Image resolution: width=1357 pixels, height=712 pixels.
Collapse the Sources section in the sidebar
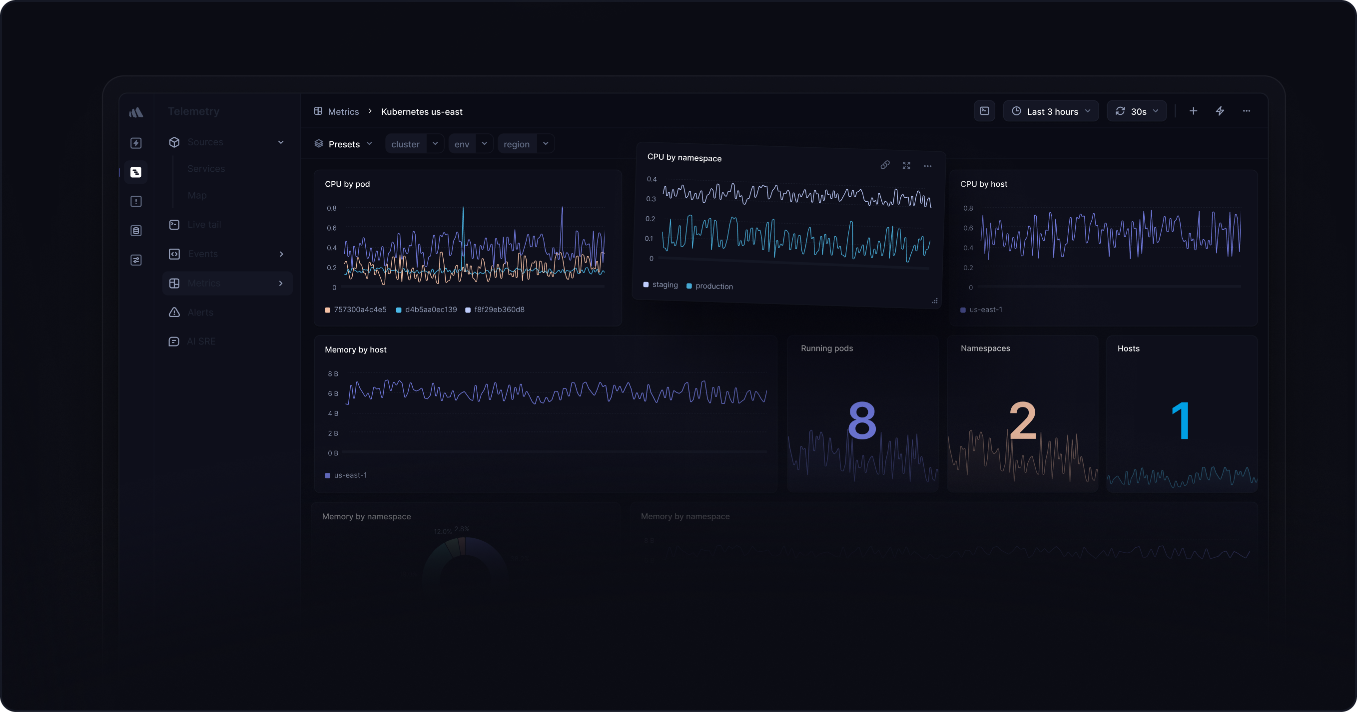tap(281, 142)
